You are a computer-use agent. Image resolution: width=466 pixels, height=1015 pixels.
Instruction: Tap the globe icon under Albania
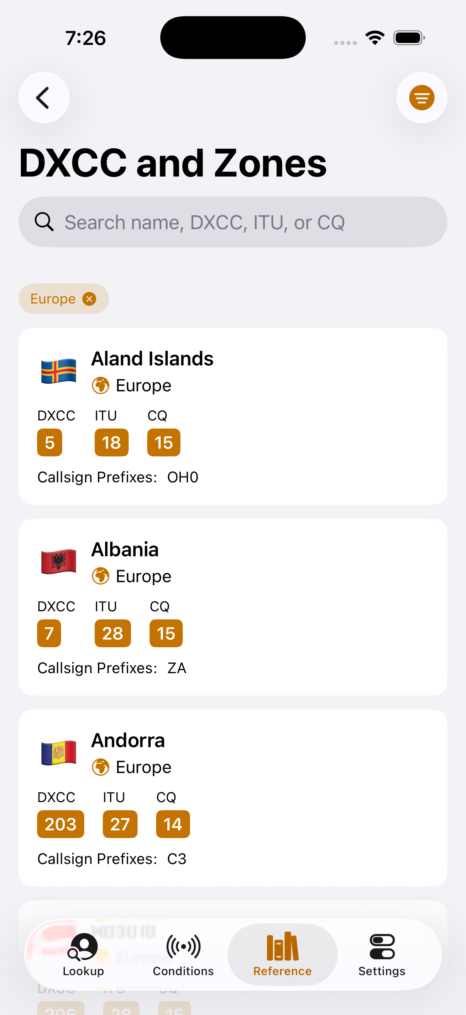(x=101, y=576)
